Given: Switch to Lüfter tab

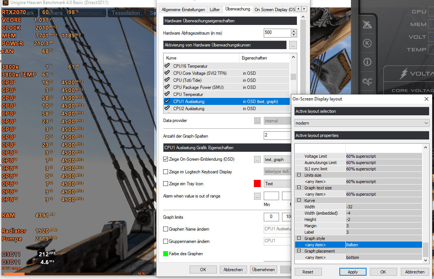Looking at the screenshot, I should click(215, 10).
